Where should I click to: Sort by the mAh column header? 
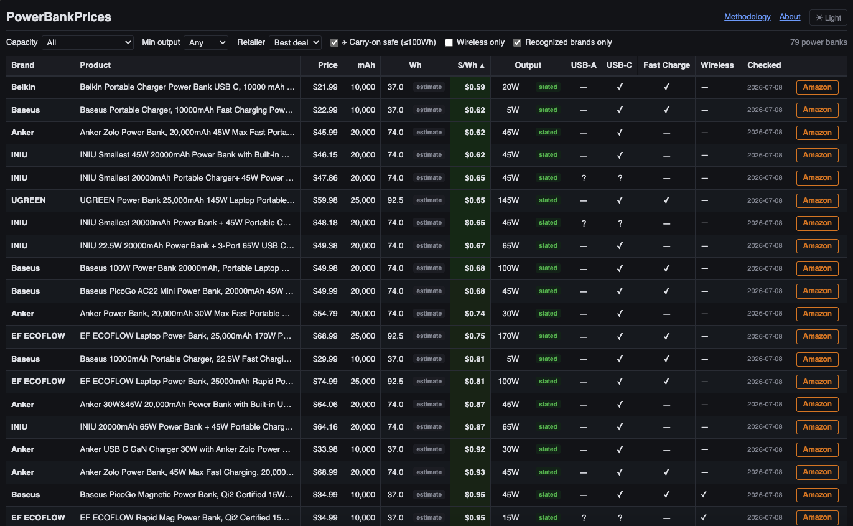[x=361, y=65]
